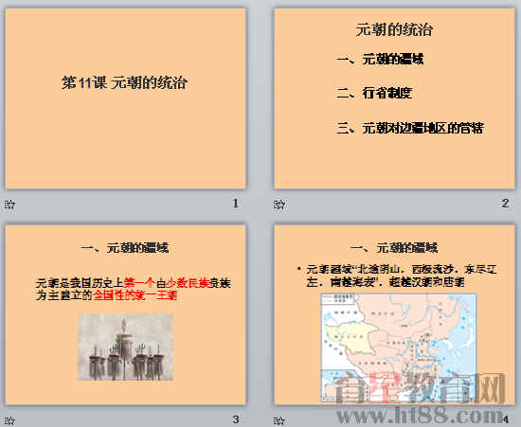
Task: Click the title text 第11课 元朝的统治
Action: point(125,82)
